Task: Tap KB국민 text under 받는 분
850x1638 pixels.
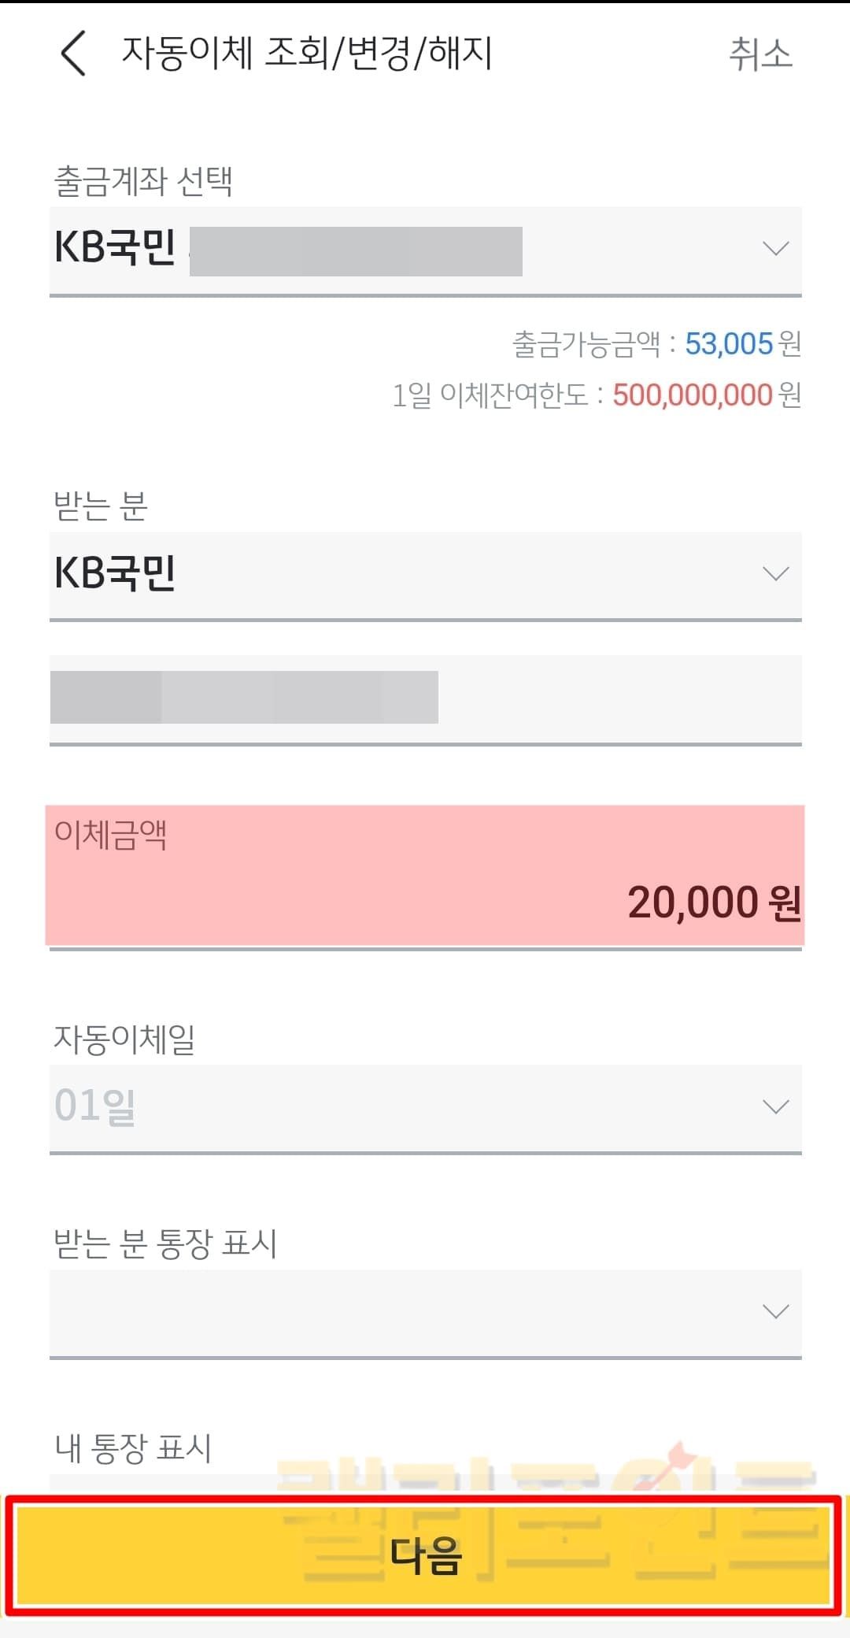Action: point(115,573)
